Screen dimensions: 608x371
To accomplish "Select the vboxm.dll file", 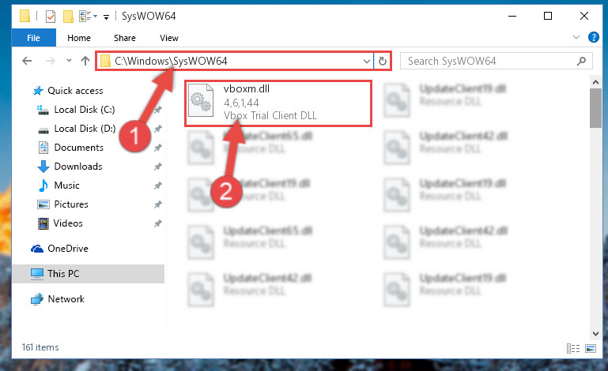I will [x=278, y=103].
